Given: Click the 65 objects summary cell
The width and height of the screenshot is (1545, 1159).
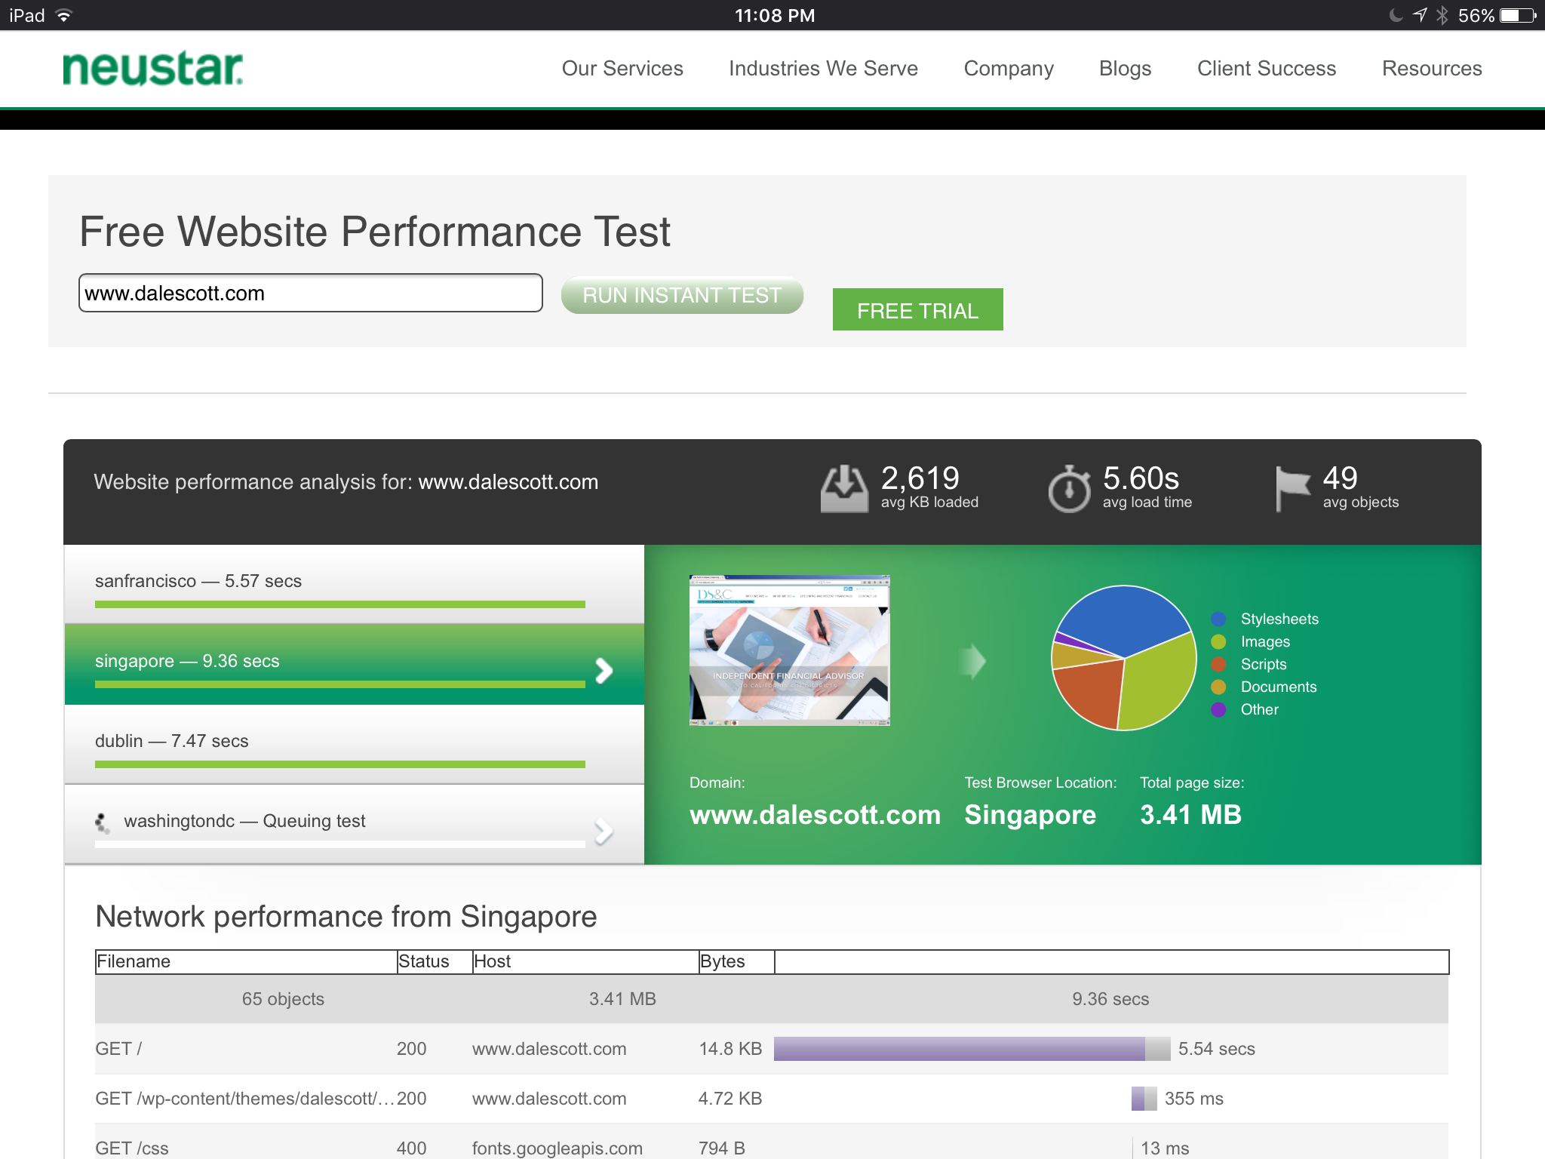Looking at the screenshot, I should coord(283,999).
